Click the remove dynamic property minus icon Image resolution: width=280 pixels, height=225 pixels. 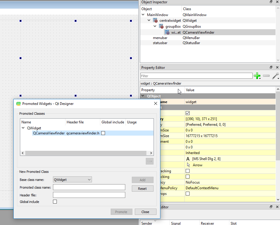click(x=266, y=76)
